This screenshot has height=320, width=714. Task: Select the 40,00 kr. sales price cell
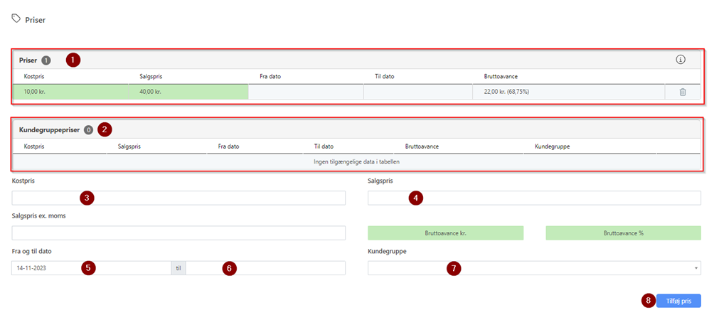[x=188, y=92]
